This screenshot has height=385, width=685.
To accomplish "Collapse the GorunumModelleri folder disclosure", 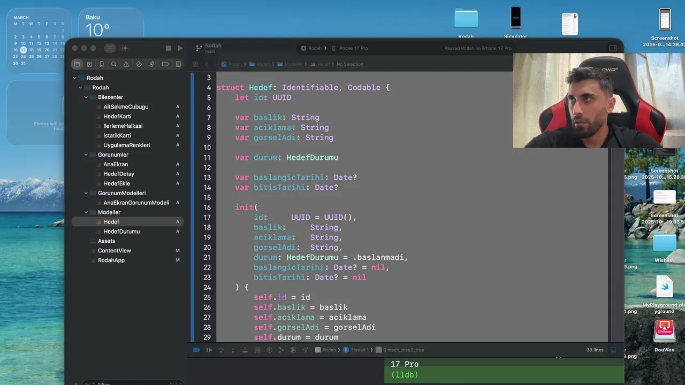I will [86, 193].
